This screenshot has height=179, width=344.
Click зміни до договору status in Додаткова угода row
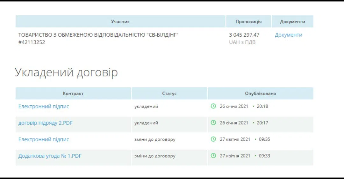click(155, 156)
